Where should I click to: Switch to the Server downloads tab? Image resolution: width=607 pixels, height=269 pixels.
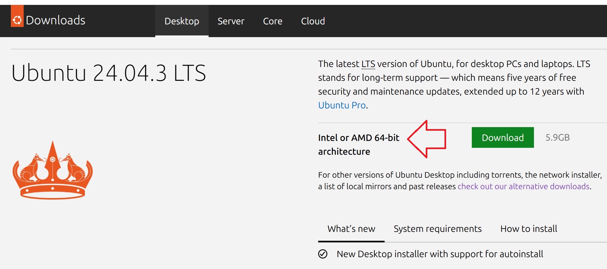(x=231, y=21)
